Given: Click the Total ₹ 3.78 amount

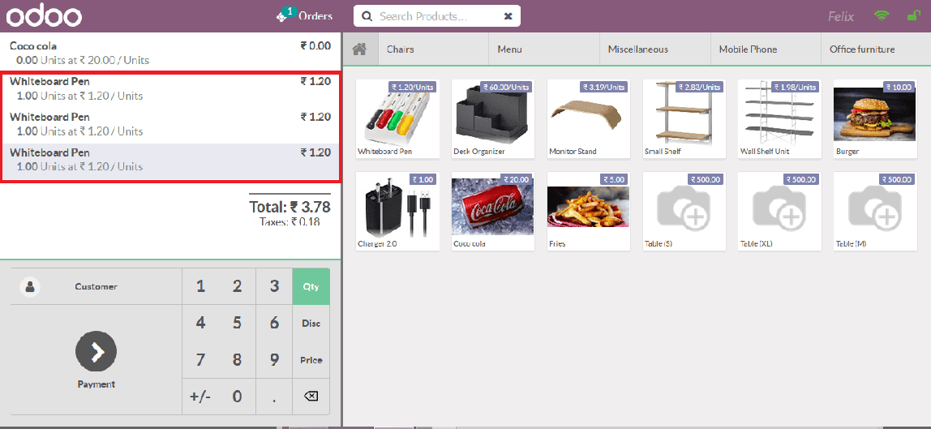Looking at the screenshot, I should [x=290, y=207].
